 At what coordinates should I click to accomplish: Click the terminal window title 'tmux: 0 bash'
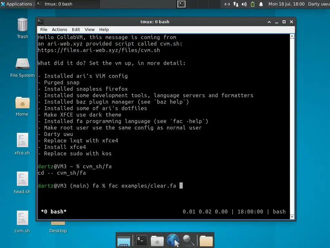tap(155, 22)
